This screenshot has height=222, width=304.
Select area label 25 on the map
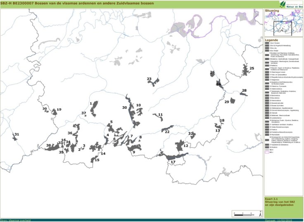(x=252, y=68)
